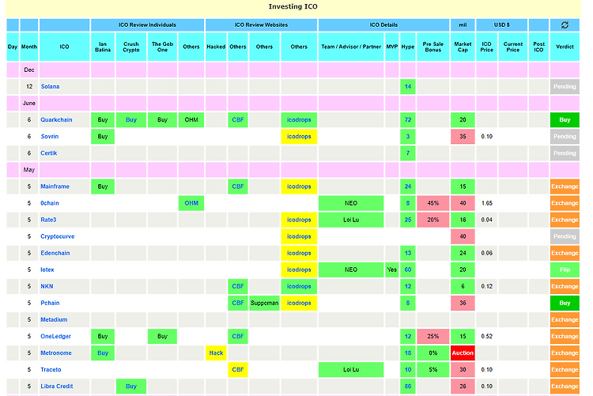Open the Solana ICO link
The height and width of the screenshot is (396, 593).
50,87
